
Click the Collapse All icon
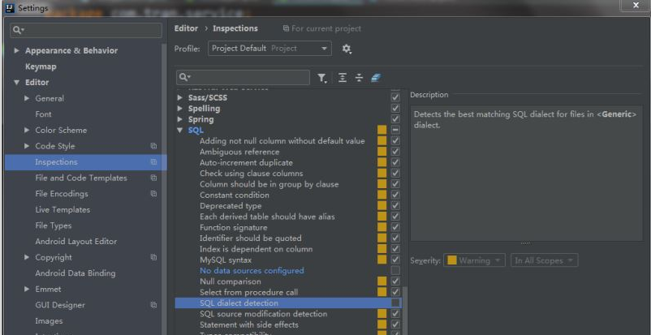click(359, 78)
